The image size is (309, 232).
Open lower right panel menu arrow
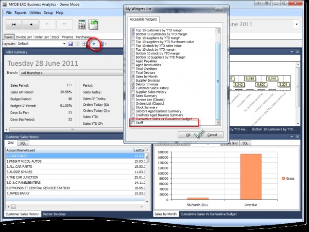[x=291, y=137]
